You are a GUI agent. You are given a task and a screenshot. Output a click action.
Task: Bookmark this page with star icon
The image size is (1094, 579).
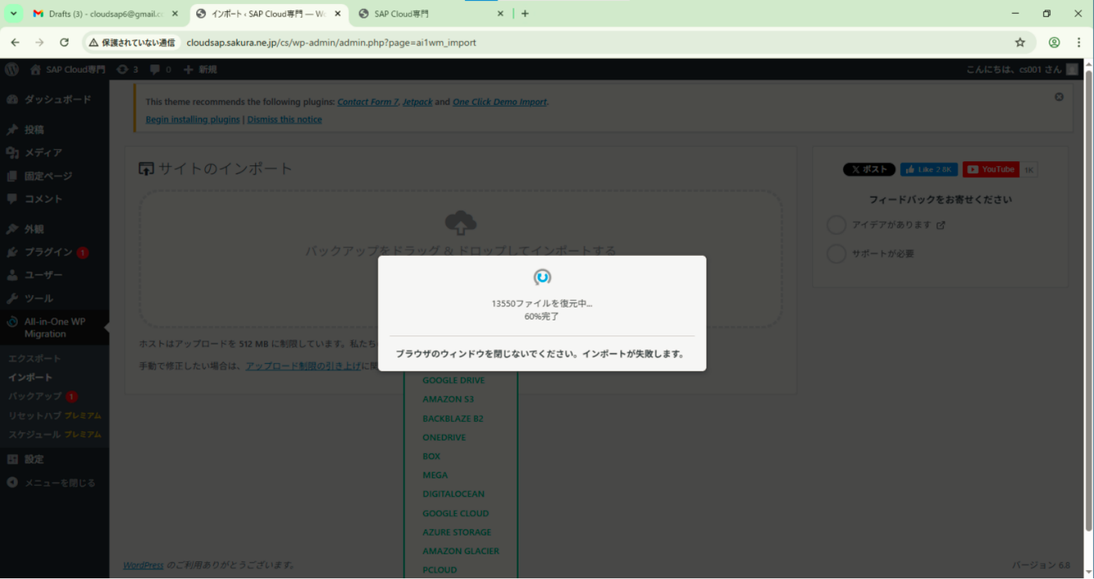tap(1020, 43)
